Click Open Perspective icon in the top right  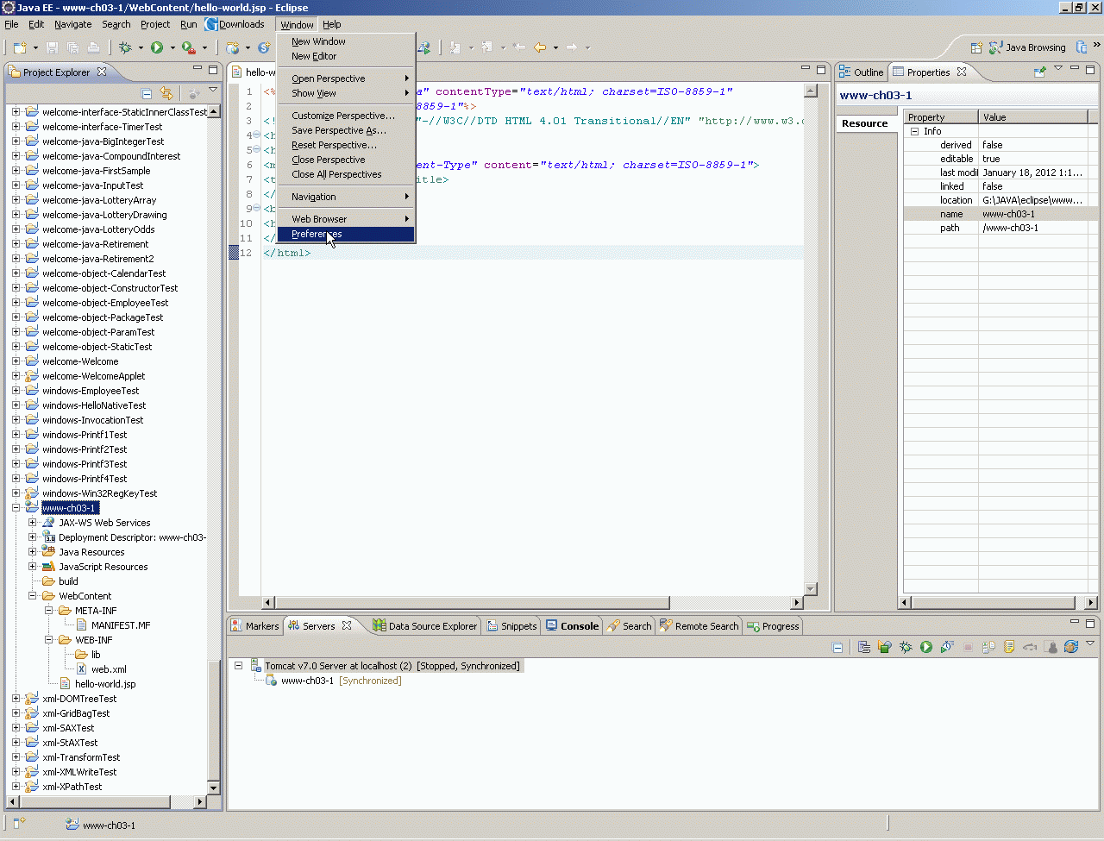pos(976,48)
